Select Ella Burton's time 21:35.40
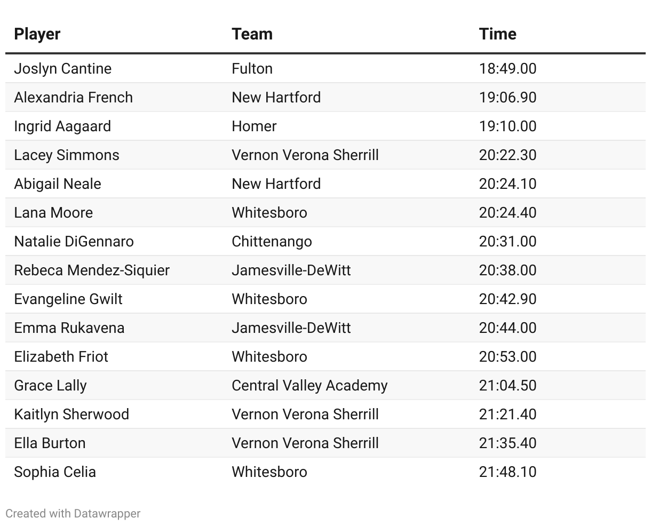 [x=507, y=443]
